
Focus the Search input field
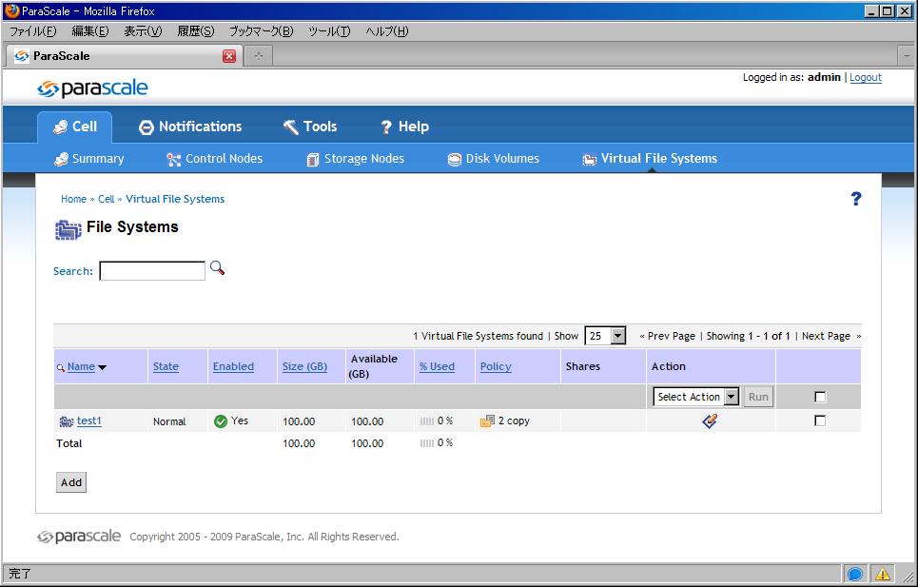(152, 271)
